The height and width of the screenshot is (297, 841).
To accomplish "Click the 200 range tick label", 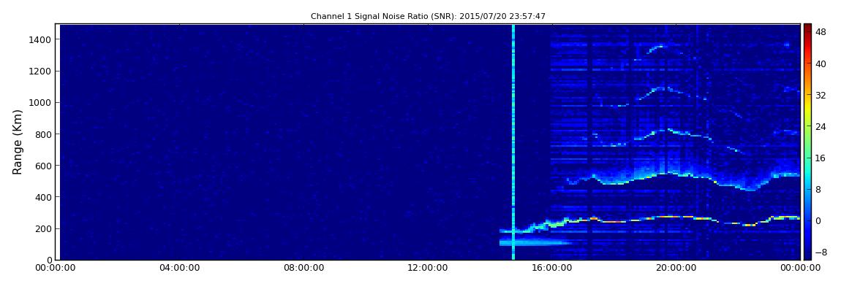I will click(43, 229).
